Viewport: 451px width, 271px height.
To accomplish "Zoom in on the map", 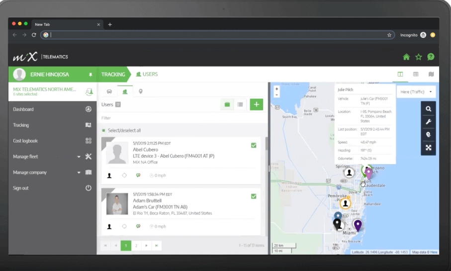I will coord(276,89).
